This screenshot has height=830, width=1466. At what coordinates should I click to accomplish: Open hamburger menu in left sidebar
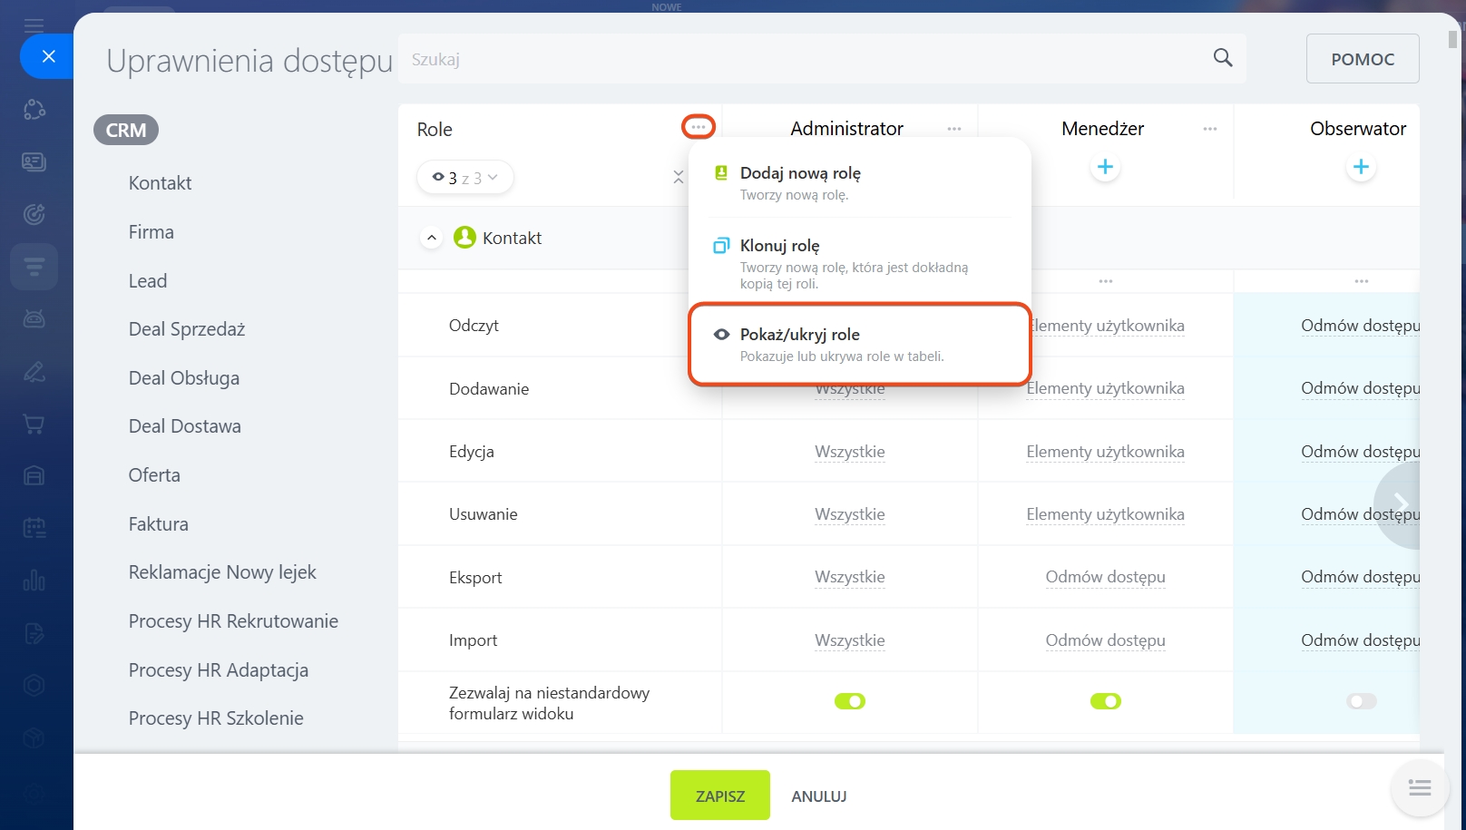click(x=34, y=24)
